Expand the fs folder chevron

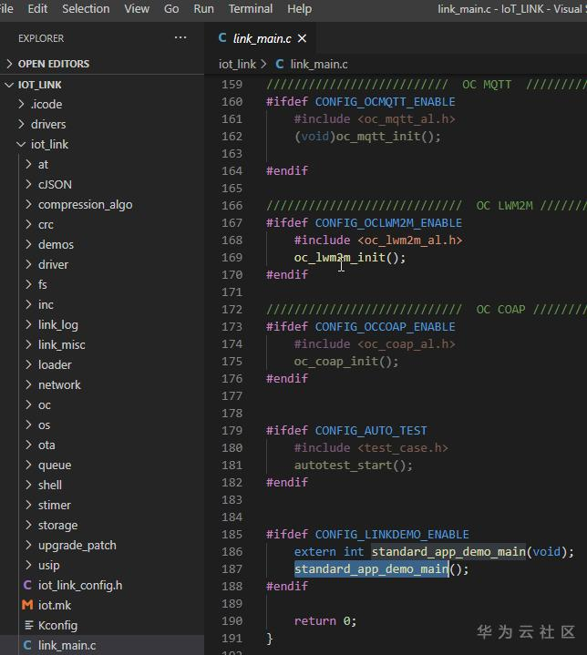coord(28,284)
